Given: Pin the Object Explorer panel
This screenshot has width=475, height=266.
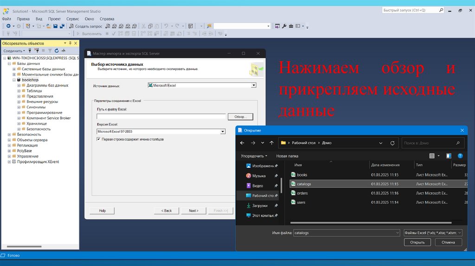Looking at the screenshot, I should (71, 43).
